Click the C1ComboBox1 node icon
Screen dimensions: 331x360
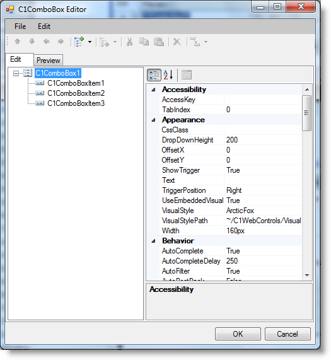pyautogui.click(x=28, y=73)
